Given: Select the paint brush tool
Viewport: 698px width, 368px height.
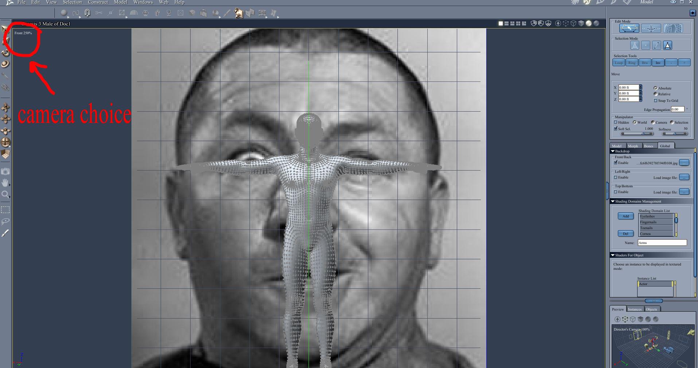Looking at the screenshot, I should (5, 233).
